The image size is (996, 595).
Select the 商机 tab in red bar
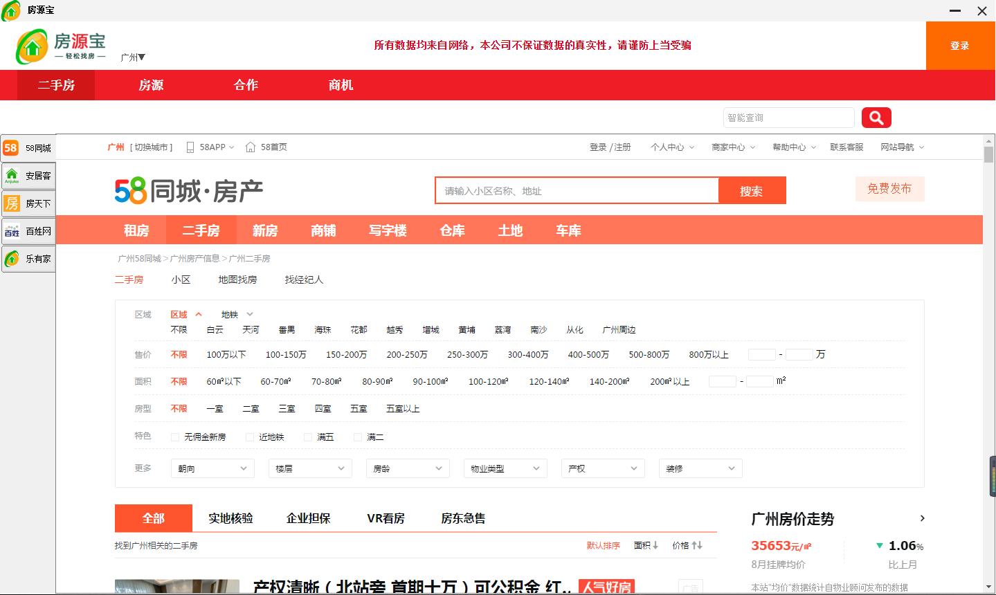point(341,85)
